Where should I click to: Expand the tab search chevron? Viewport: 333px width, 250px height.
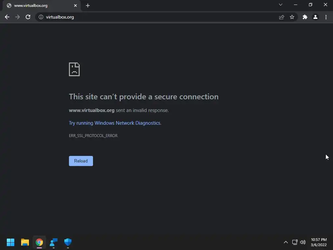[281, 5]
